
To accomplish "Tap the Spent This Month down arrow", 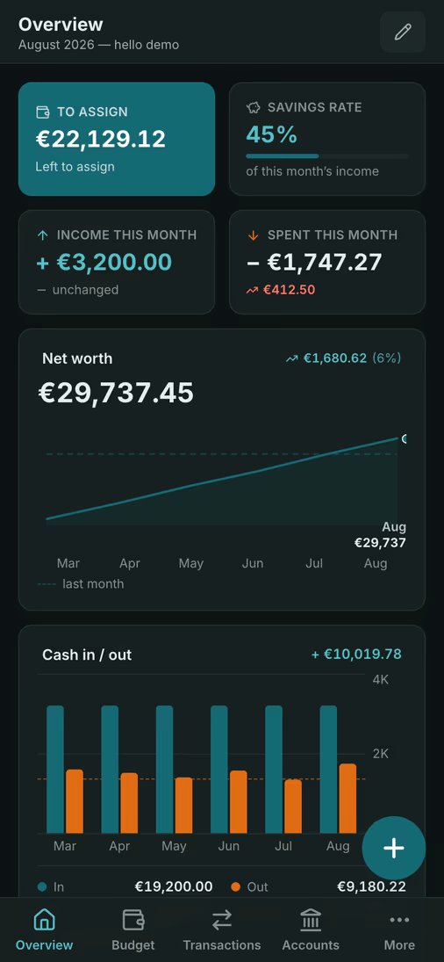I will point(254,235).
